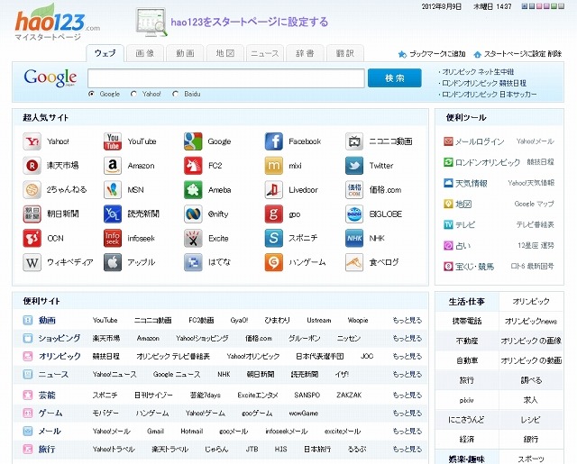577x464 pixels.
Task: Click the MSN butterfly icon
Action: [x=113, y=190]
